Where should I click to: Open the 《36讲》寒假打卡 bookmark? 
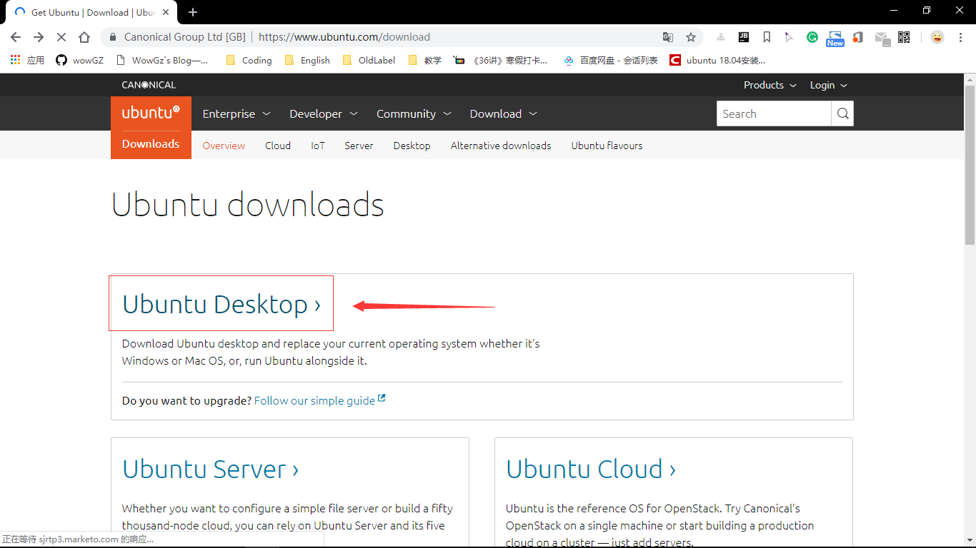pos(501,61)
